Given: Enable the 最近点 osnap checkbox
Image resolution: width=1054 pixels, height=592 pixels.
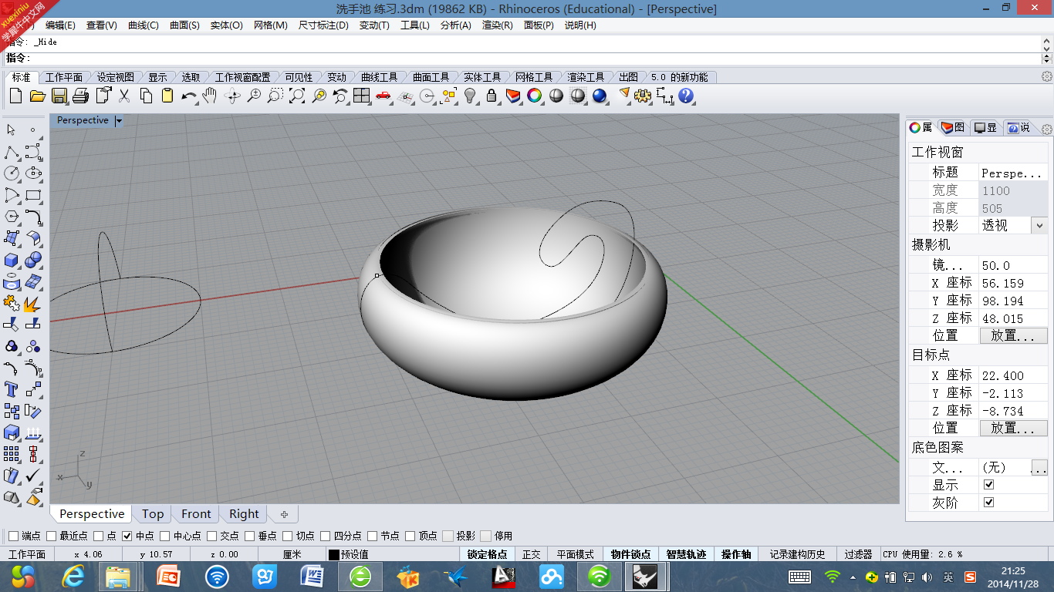Looking at the screenshot, I should (52, 536).
